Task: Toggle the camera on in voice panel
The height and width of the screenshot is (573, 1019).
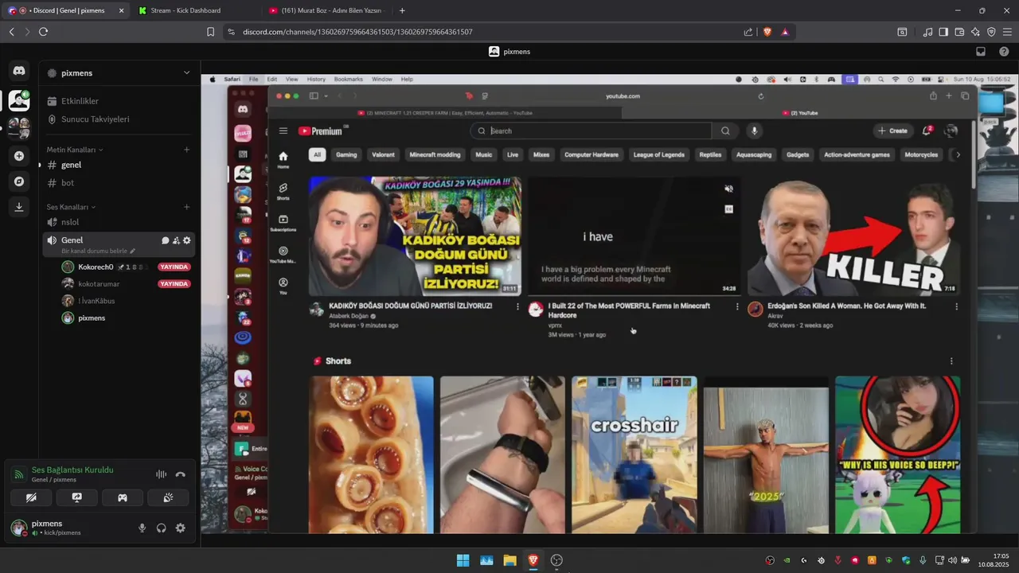Action: [x=31, y=497]
